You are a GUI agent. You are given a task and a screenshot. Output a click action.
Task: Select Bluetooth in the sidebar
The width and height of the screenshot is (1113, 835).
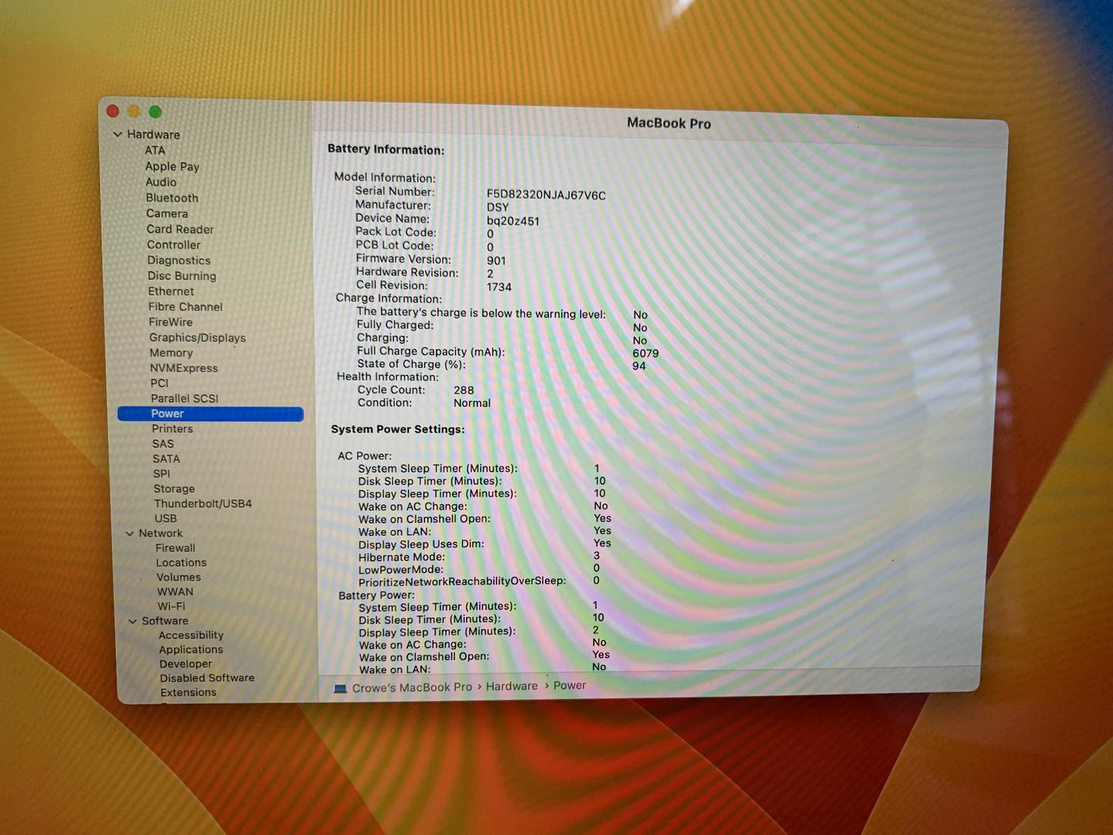pos(172,198)
